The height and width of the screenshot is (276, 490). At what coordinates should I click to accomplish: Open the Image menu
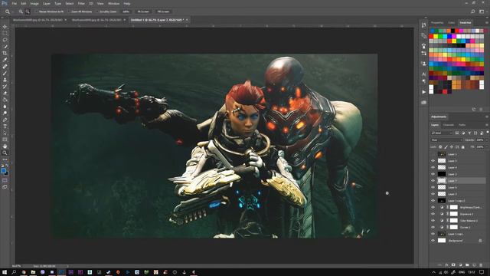click(x=34, y=3)
